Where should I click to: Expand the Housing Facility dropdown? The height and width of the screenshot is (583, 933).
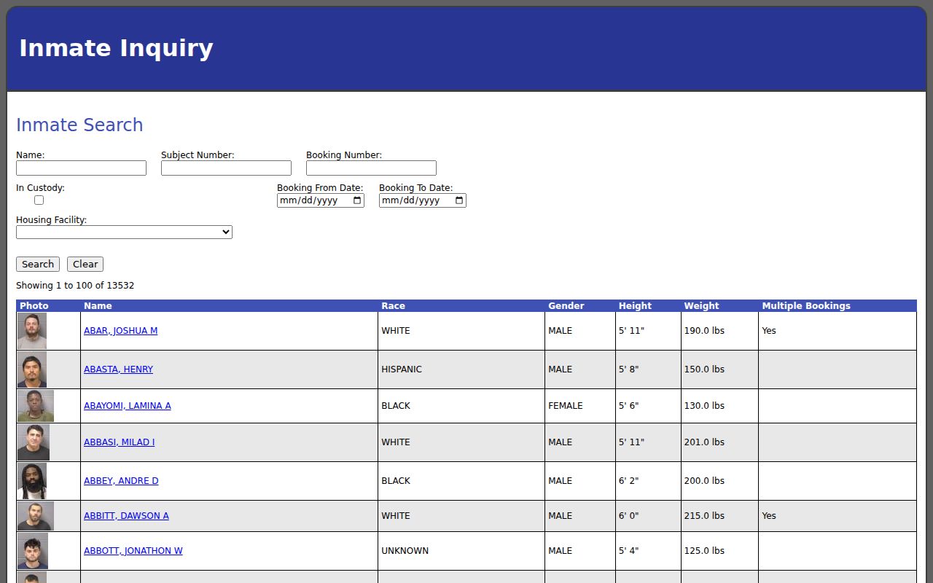[124, 232]
